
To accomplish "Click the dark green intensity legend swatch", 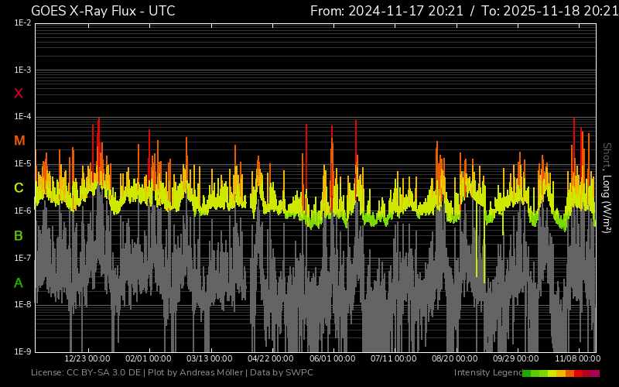I will 527,373.
